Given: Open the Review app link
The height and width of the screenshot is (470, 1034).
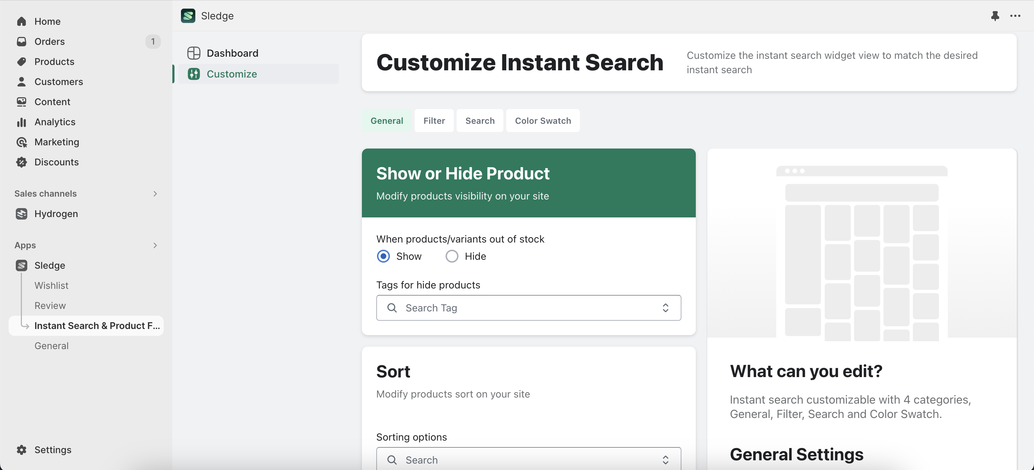Looking at the screenshot, I should pyautogui.click(x=50, y=306).
